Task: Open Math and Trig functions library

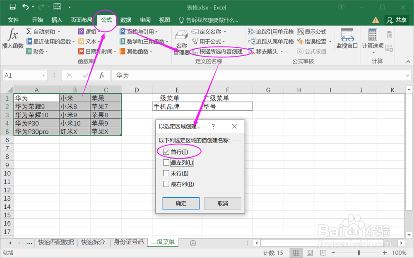Action: pyautogui.click(x=144, y=41)
